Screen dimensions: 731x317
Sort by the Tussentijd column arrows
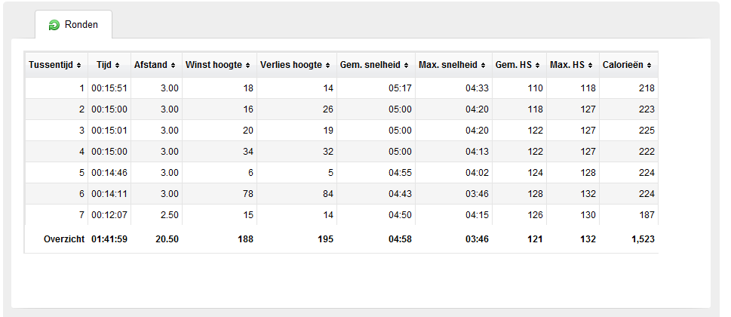click(78, 65)
